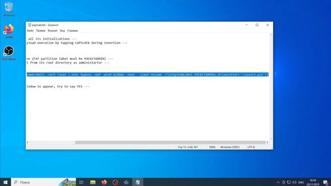Click the volume speaker tray icon
The height and width of the screenshot is (186, 331).
coord(294,182)
